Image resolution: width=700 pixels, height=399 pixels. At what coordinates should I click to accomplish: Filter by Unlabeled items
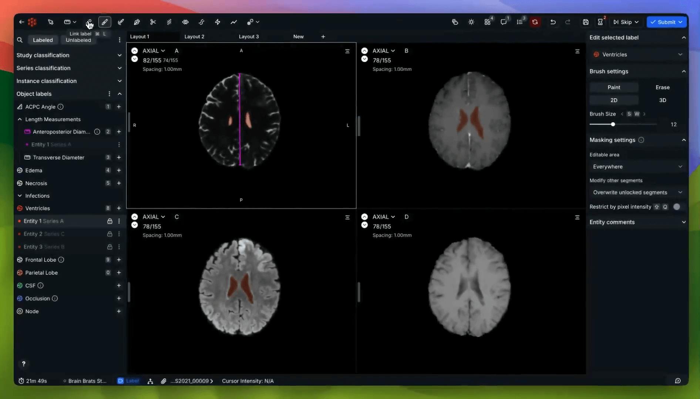[78, 40]
